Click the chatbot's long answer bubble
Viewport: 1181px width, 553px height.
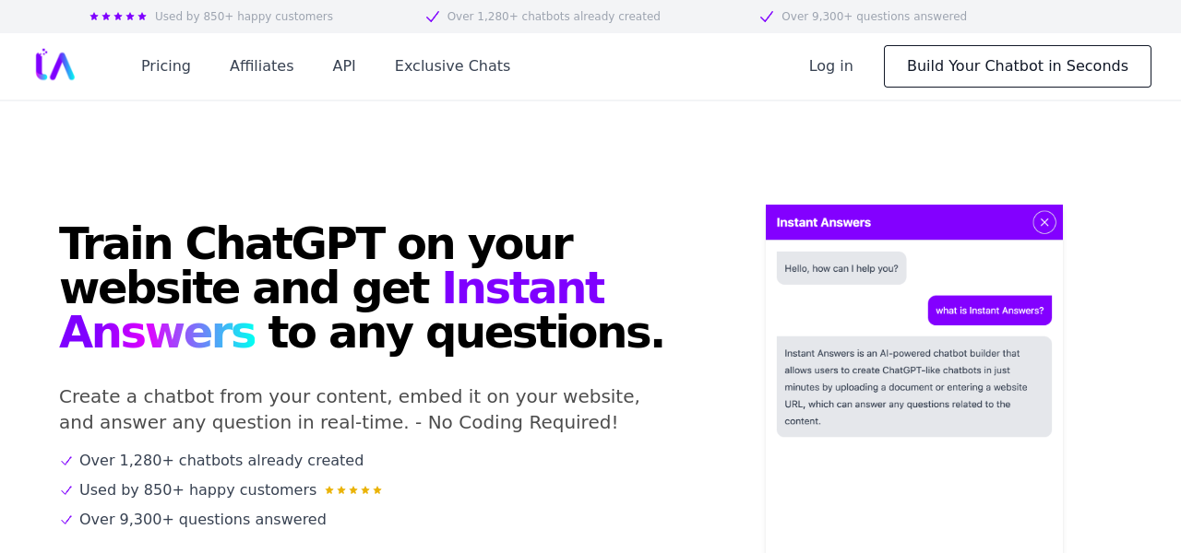913,386
